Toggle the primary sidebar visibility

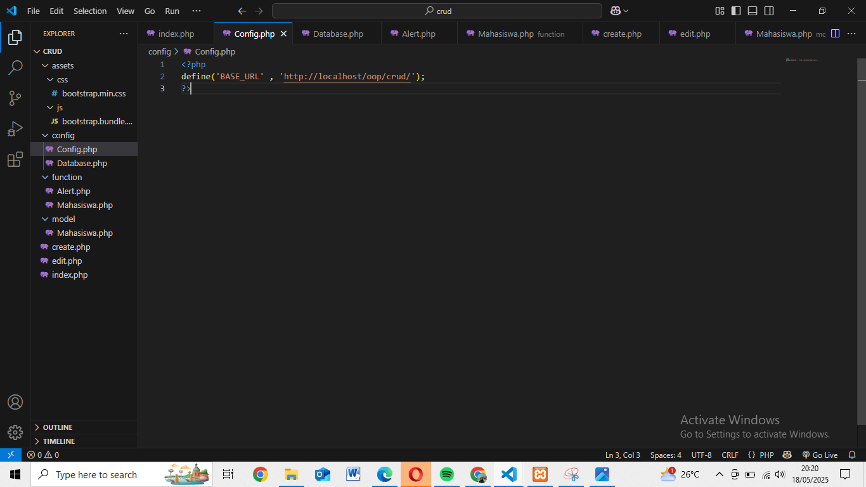(736, 11)
